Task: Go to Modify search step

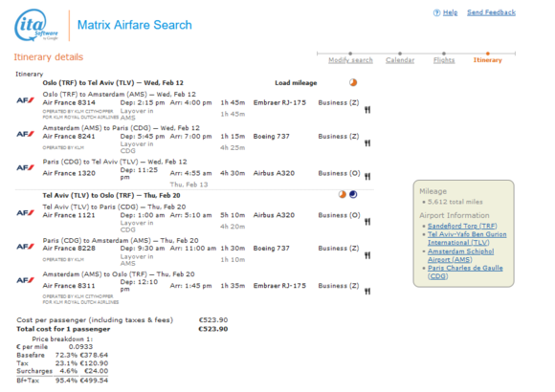Action: (350, 60)
